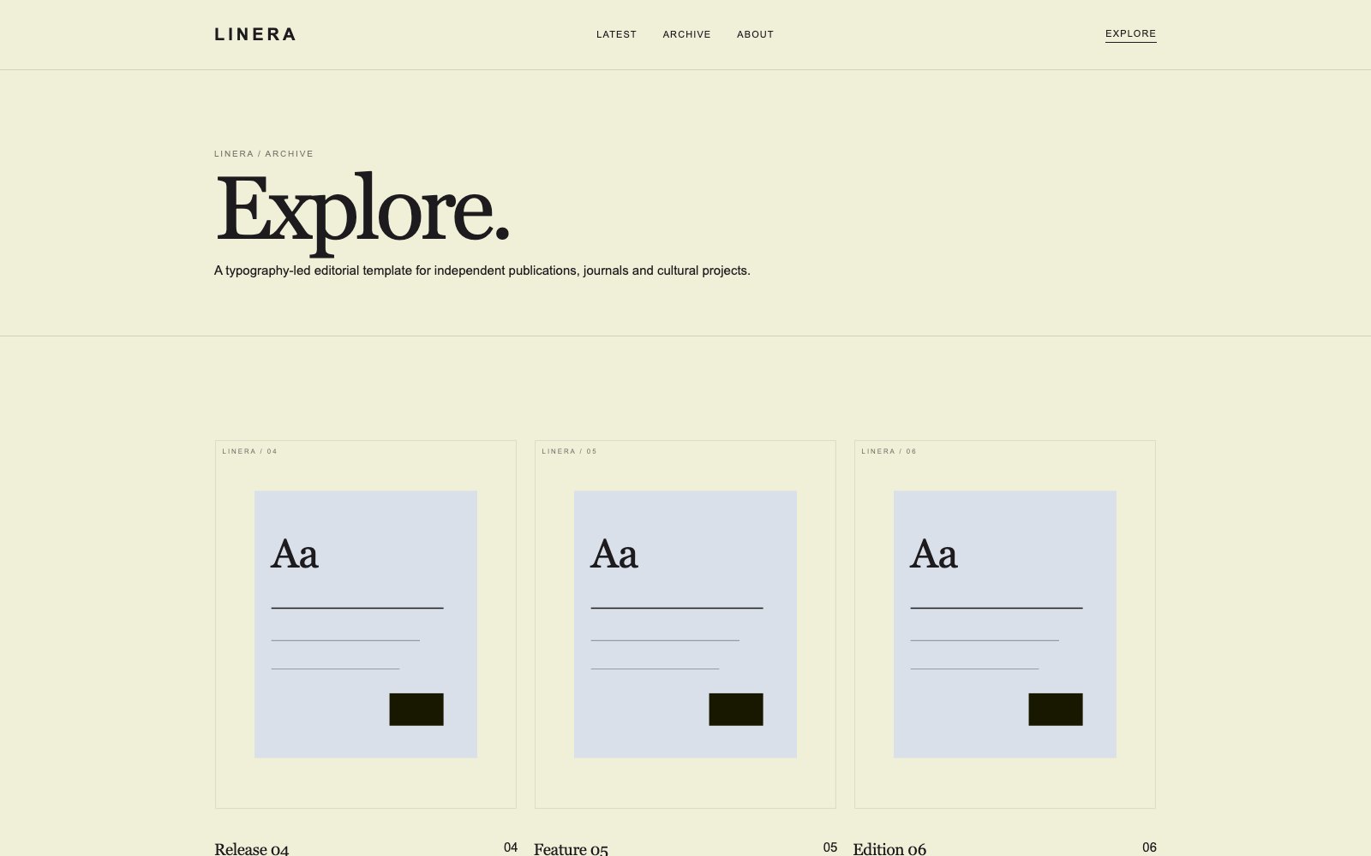The image size is (1371, 856).
Task: Click the large "Explore." heading
Action: tap(362, 212)
